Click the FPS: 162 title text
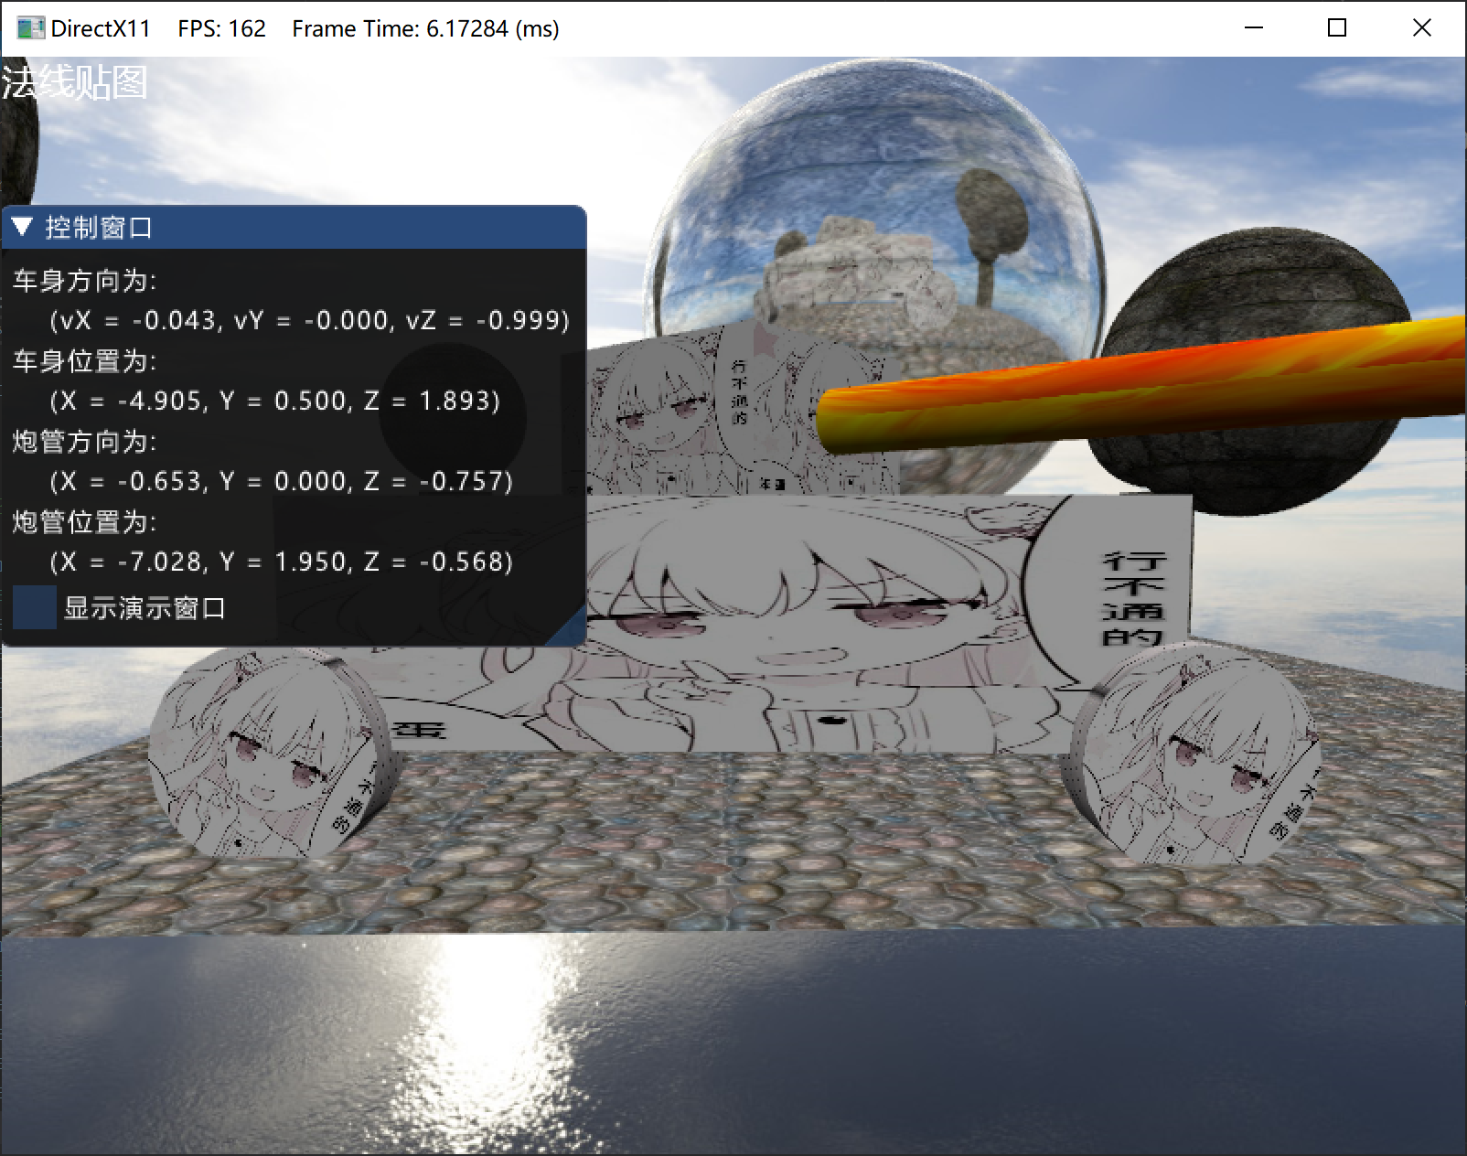The height and width of the screenshot is (1156, 1467). point(221,28)
